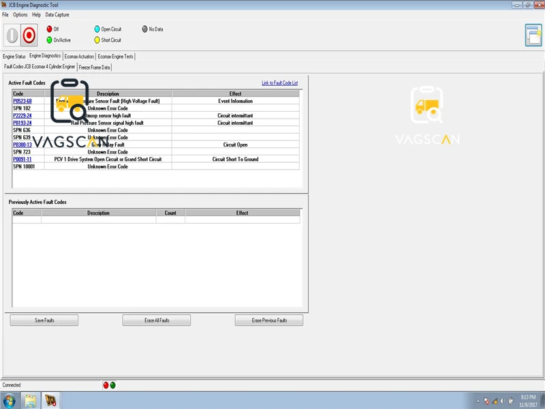Click Active Fault Codes 'Code' column header
Image resolution: width=545 pixels, height=409 pixels.
tap(29, 93)
